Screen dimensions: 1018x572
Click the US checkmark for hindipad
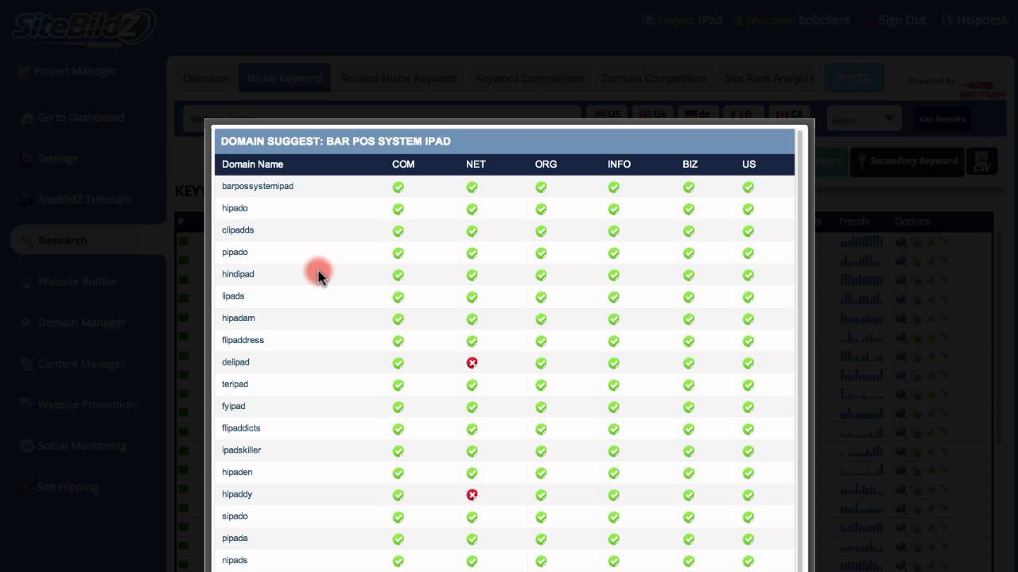coord(748,276)
